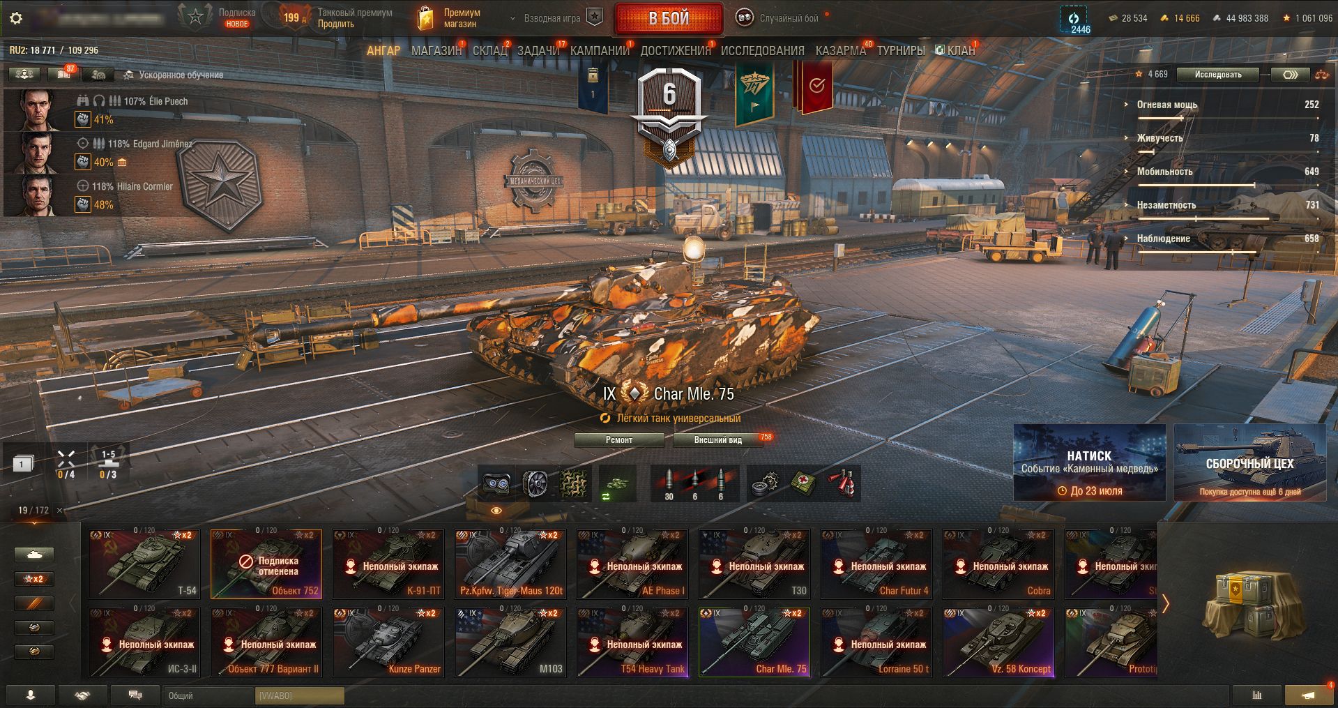The width and height of the screenshot is (1338, 708).
Task: Open the ventilation equipment slot
Action: pos(535,483)
